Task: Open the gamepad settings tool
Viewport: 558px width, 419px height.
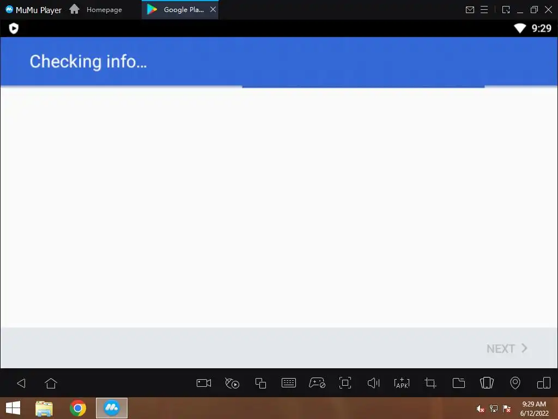Action: [317, 383]
